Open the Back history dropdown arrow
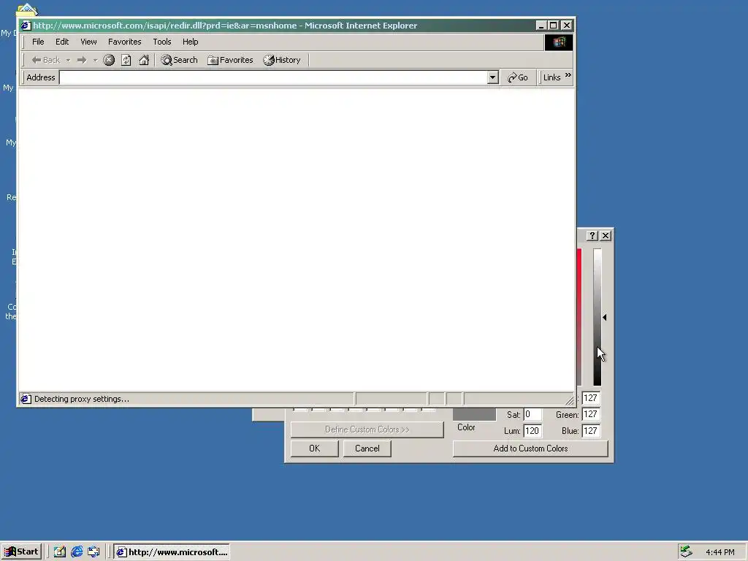 point(68,60)
